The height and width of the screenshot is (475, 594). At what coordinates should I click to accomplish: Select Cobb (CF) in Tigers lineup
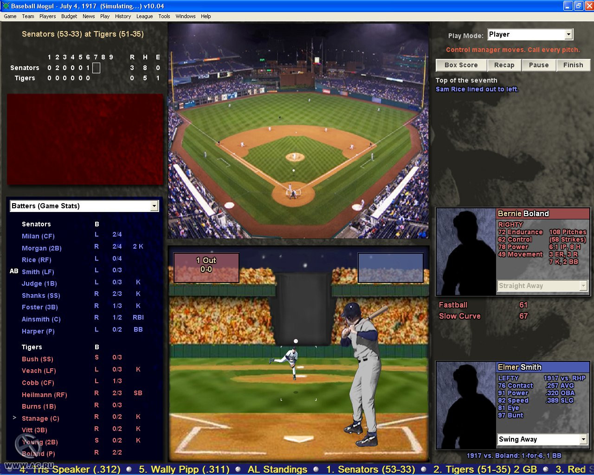coord(38,383)
